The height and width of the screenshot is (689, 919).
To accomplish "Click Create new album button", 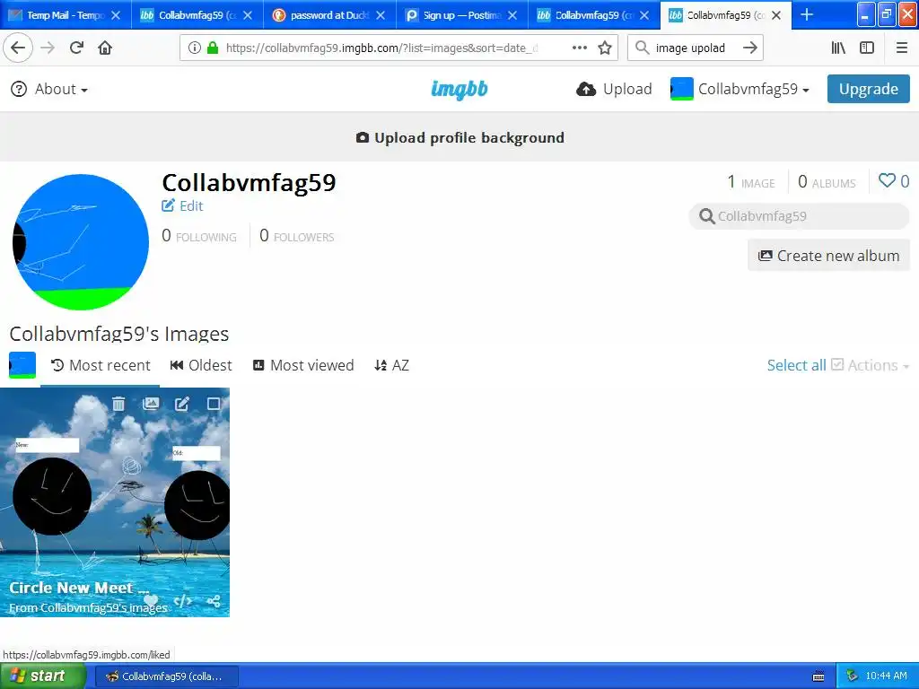I will point(828,256).
